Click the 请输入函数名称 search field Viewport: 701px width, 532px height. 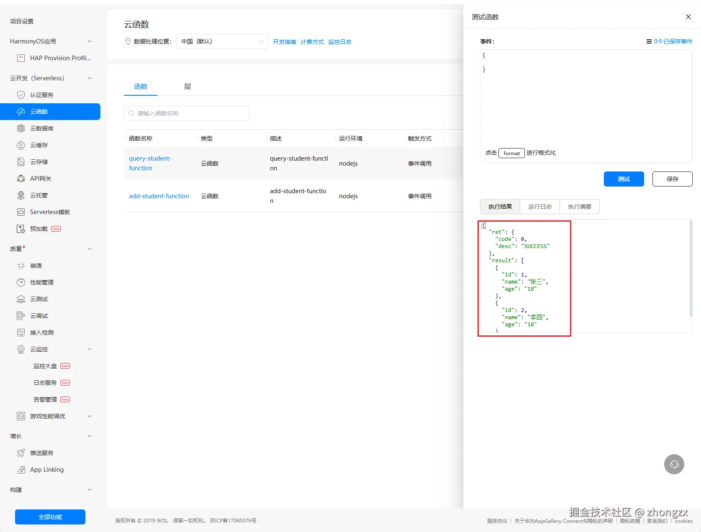click(187, 113)
